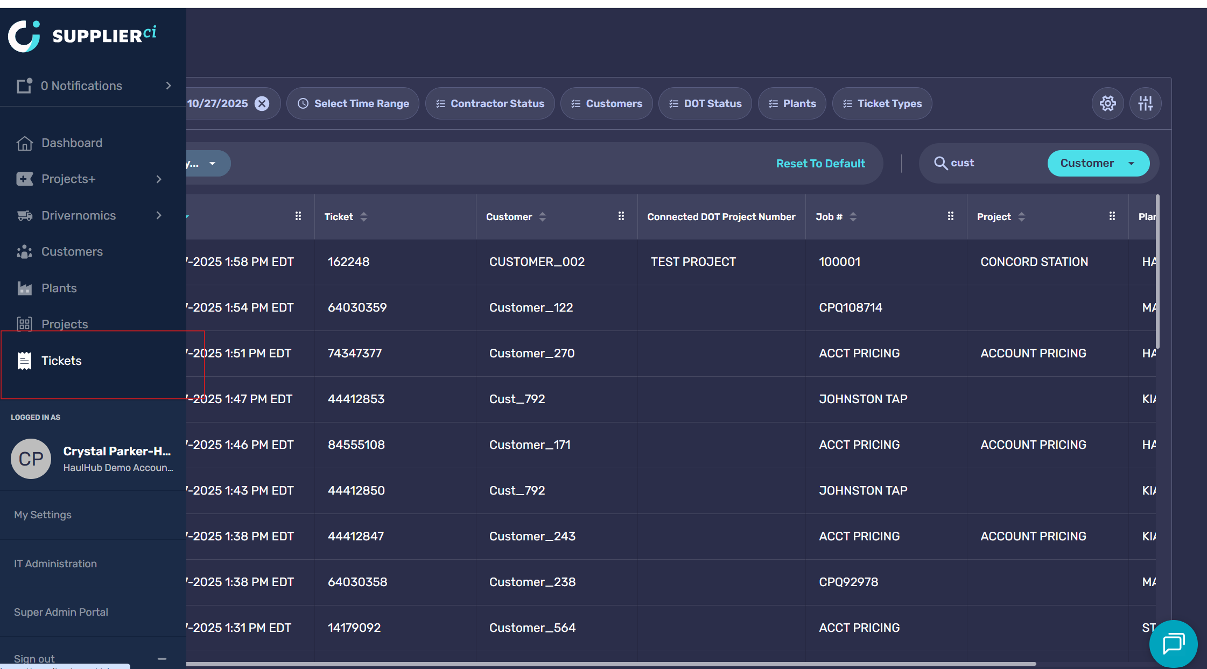Open the Customer search type dropdown
This screenshot has height=669, width=1207.
(1098, 163)
